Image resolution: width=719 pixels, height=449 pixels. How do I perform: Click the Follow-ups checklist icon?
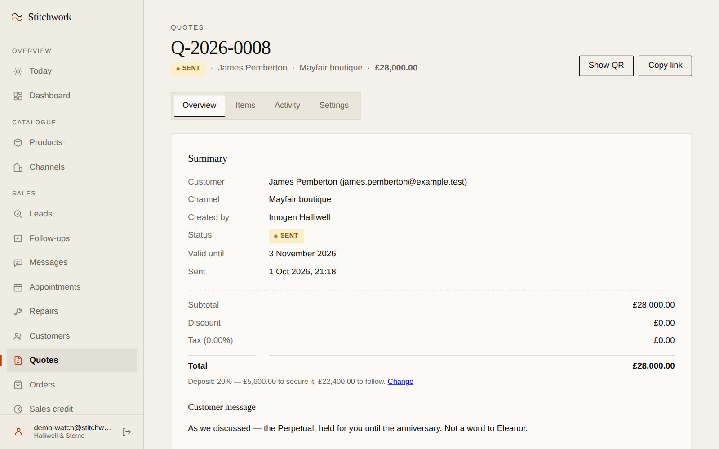coord(18,239)
